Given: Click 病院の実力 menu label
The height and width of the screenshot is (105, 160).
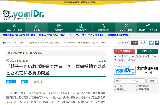Looking at the screenshot, I should [x=81, y=30].
